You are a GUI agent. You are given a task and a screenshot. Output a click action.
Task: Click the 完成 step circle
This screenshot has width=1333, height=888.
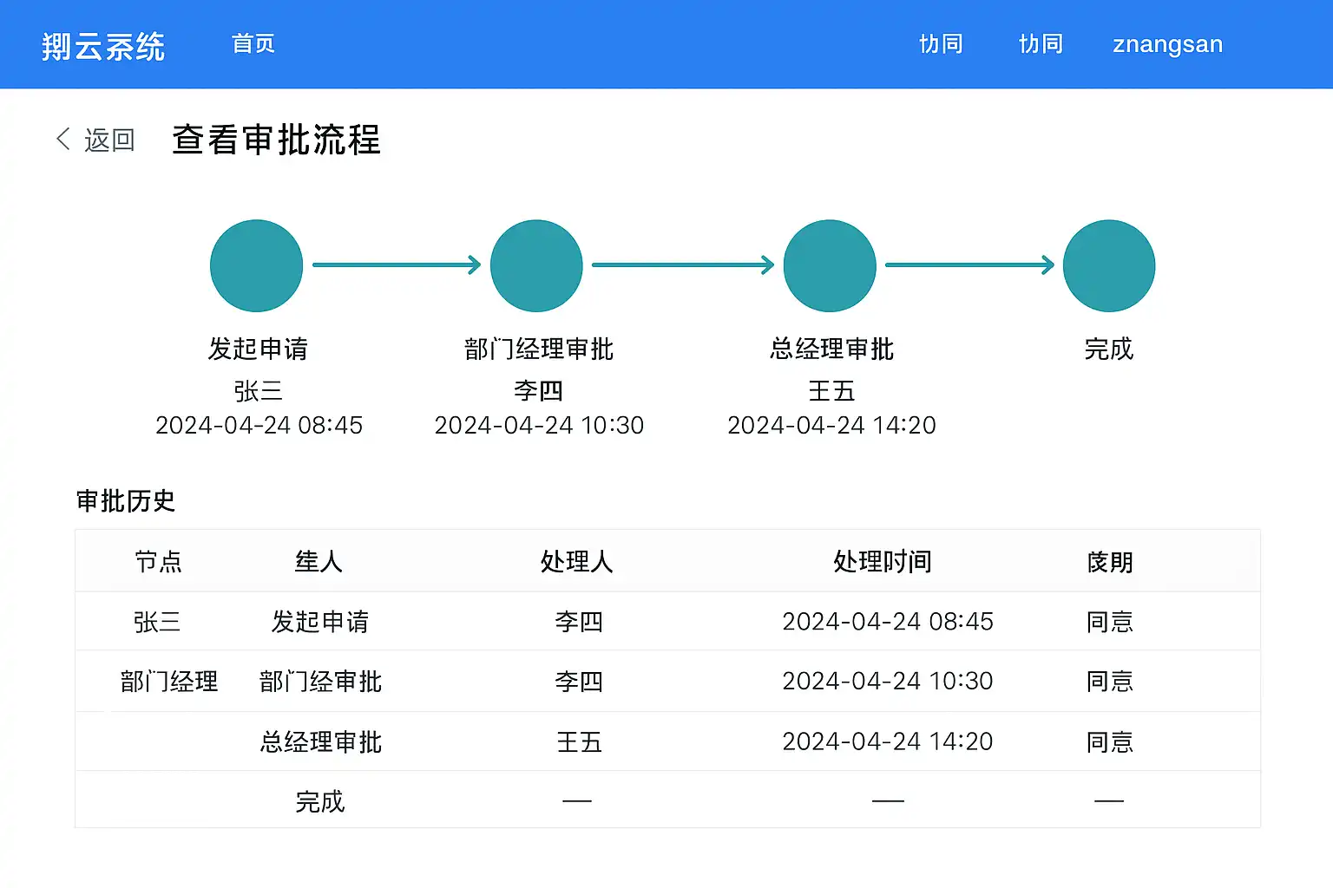pos(1109,265)
